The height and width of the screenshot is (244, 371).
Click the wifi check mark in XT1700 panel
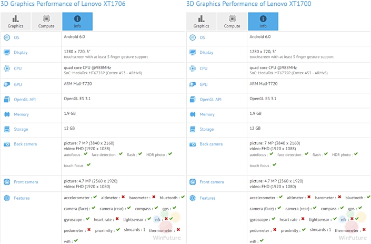point(262,240)
